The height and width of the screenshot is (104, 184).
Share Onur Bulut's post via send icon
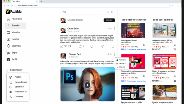102,46
